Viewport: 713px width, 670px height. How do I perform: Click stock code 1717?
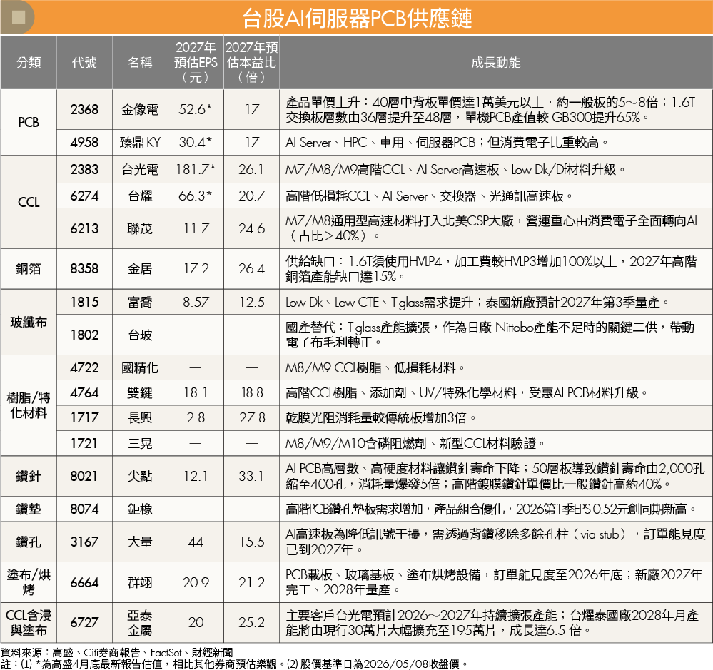point(84,417)
